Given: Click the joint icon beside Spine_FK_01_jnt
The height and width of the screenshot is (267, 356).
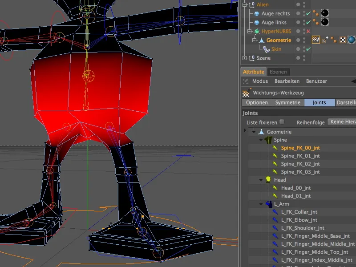Looking at the screenshot, I should click(x=275, y=156).
